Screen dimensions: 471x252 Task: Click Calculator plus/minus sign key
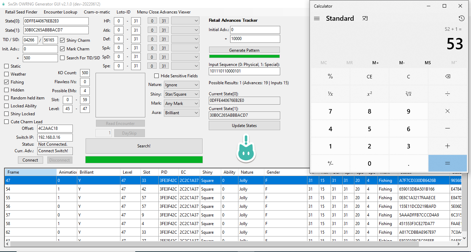click(330, 163)
